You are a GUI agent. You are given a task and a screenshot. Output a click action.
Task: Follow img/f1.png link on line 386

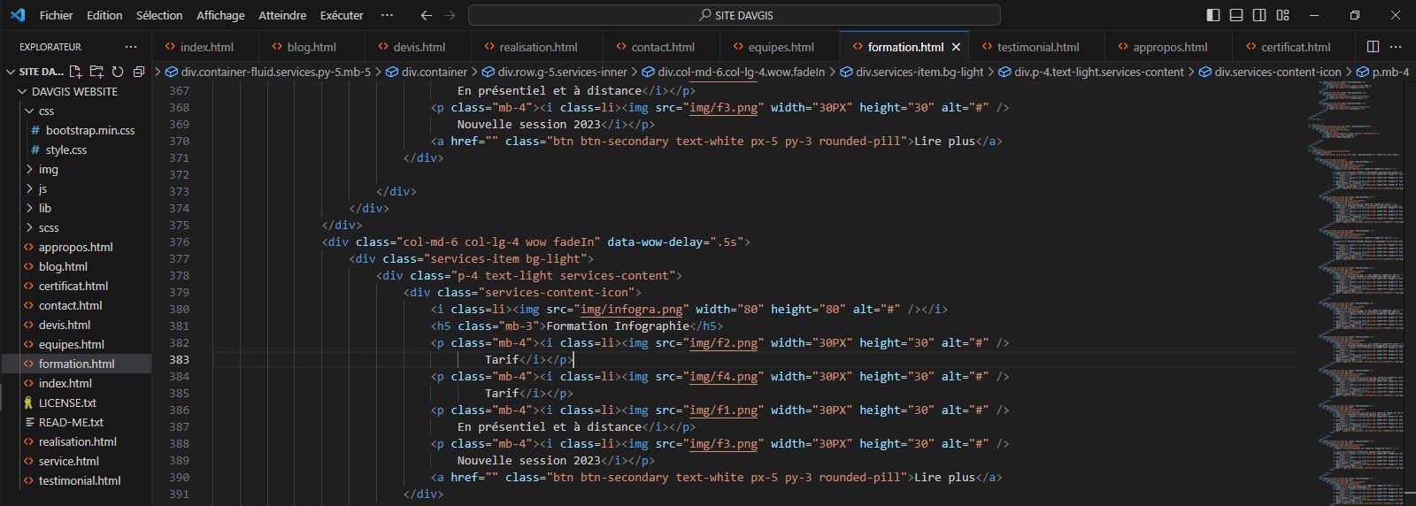(724, 410)
